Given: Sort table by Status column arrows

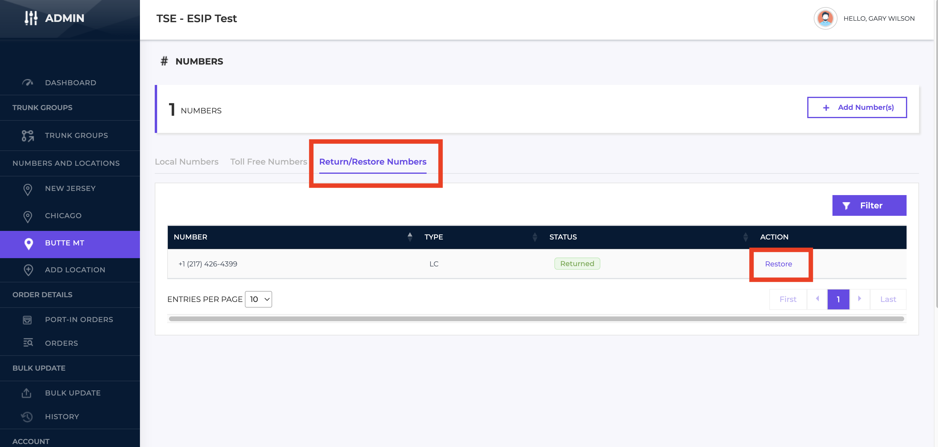Looking at the screenshot, I should (x=745, y=237).
